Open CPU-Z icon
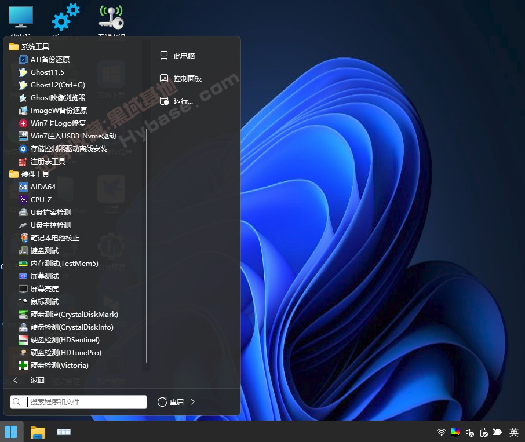The image size is (525, 442). pyautogui.click(x=23, y=200)
